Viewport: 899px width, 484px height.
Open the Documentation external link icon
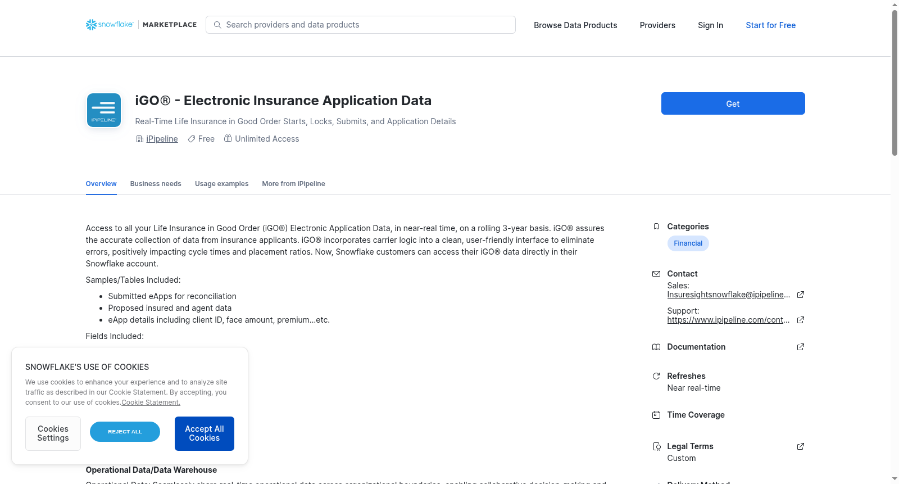(801, 347)
